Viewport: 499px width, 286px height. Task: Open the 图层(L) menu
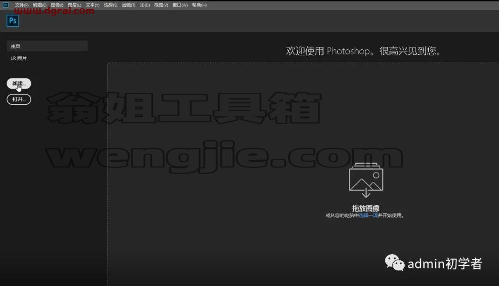coord(74,5)
